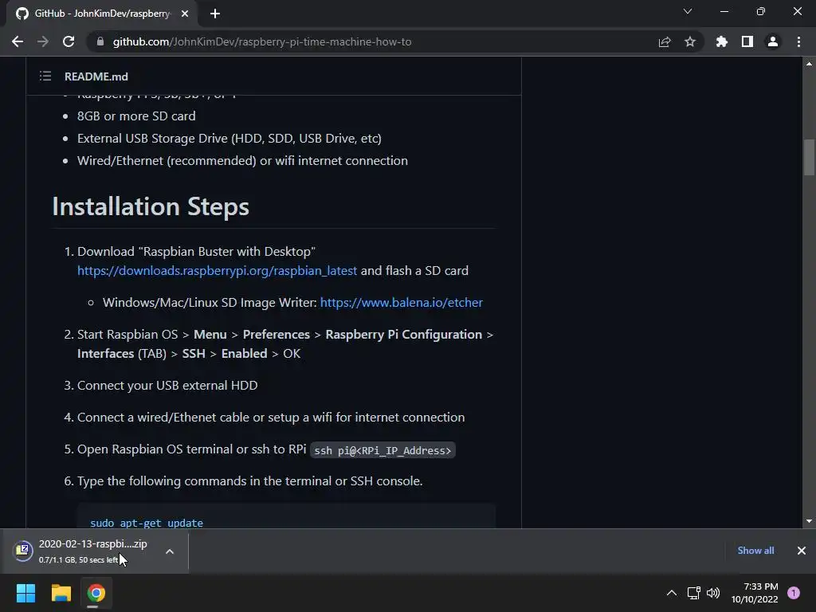816x612 pixels.
Task: Open the Chrome profile menu
Action: 773,41
